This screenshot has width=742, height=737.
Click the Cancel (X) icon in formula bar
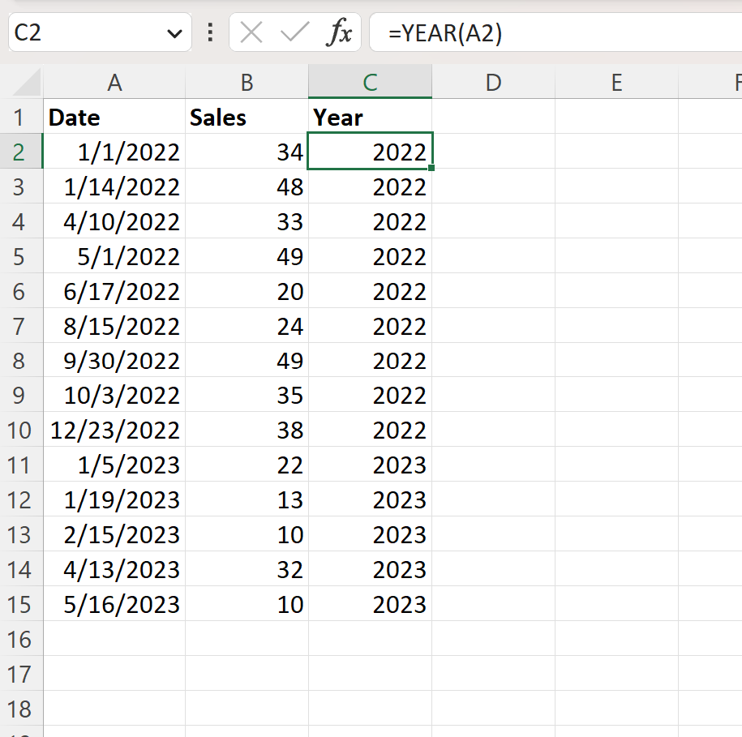pos(251,32)
